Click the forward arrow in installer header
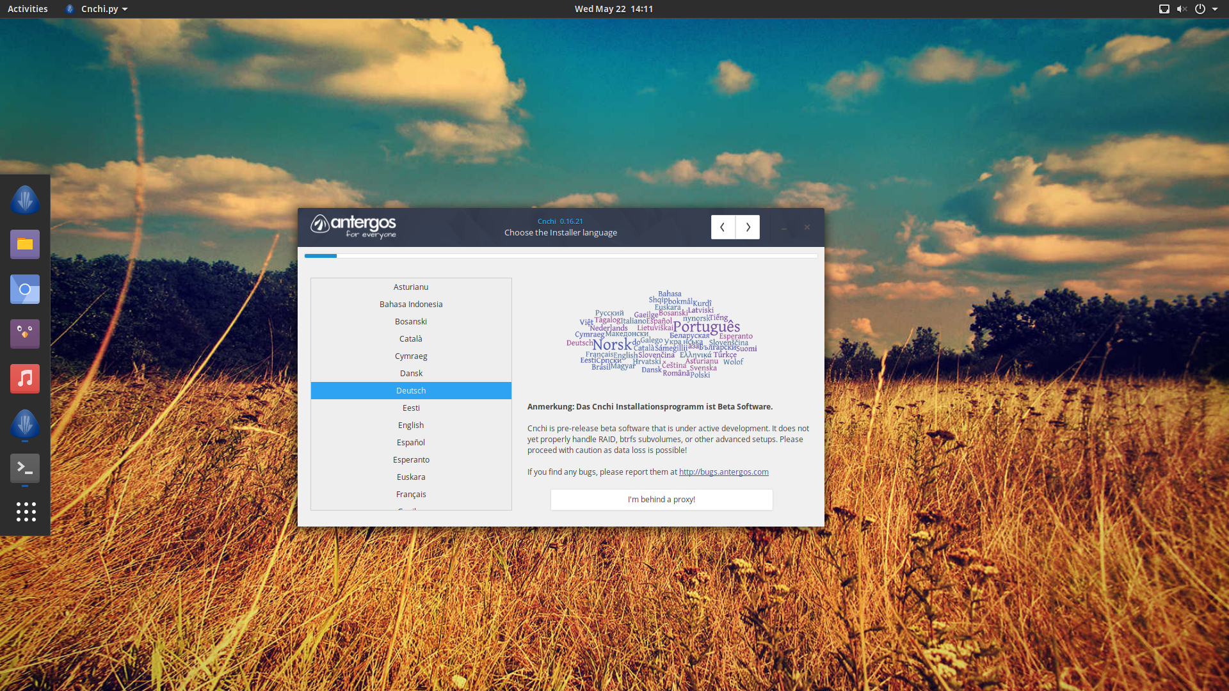This screenshot has width=1229, height=691. (748, 227)
